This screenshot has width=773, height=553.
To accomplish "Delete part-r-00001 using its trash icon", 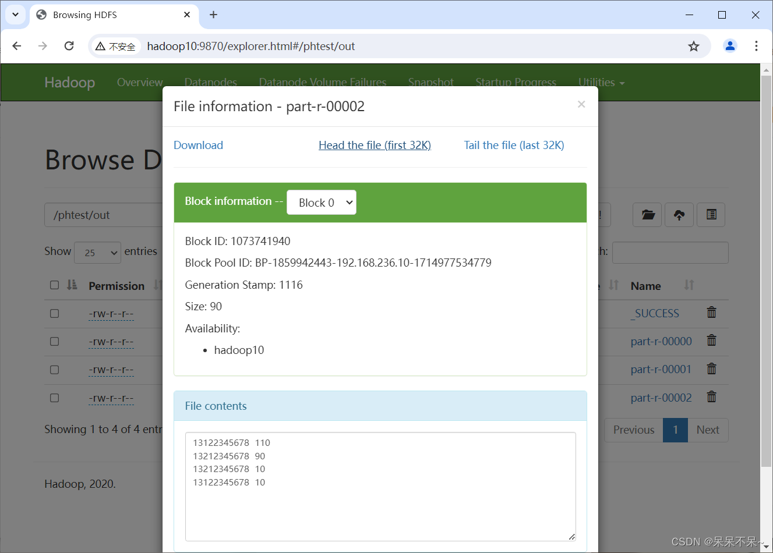I will [x=711, y=369].
